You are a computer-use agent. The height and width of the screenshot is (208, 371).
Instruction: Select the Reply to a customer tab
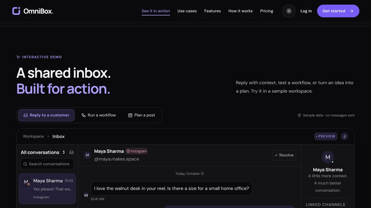(x=46, y=115)
